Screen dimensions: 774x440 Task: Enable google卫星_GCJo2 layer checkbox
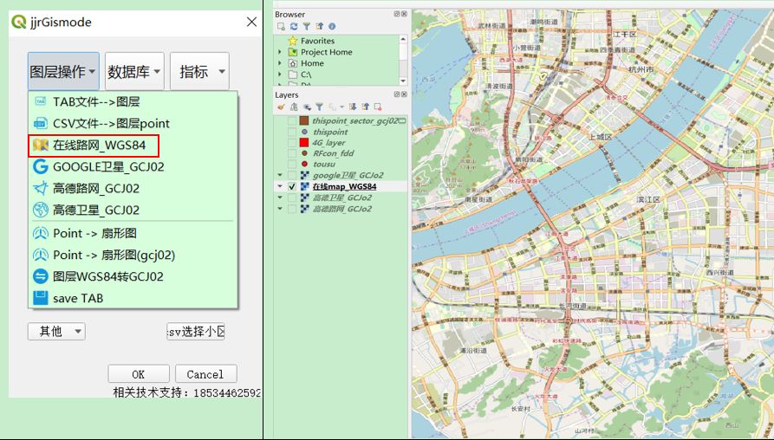click(x=292, y=175)
